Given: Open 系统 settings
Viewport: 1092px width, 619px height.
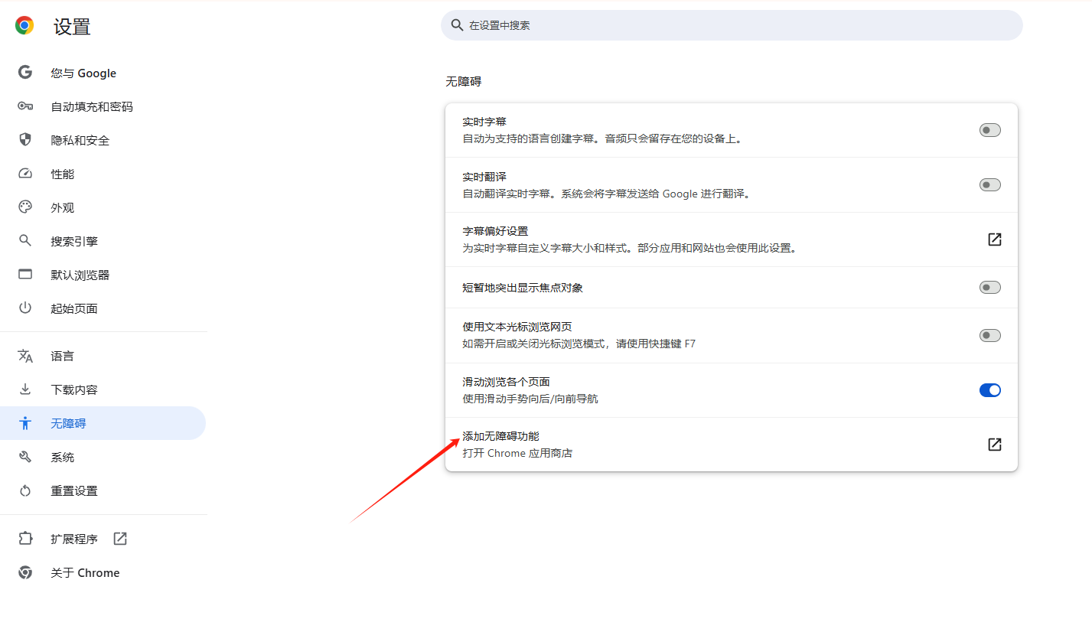Looking at the screenshot, I should click(103, 457).
